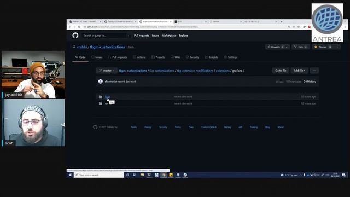
Task: Navigate to tkg-extension-modifications breadcrumb
Action: [x=195, y=71]
